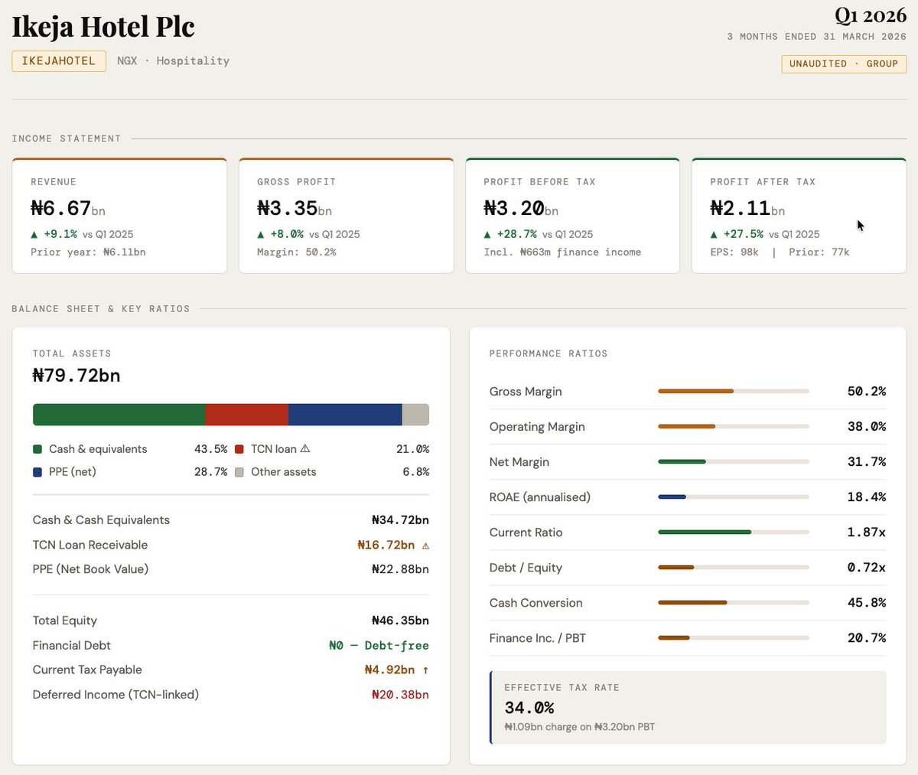Click the Revenue value ₦6.67bn

(68, 208)
